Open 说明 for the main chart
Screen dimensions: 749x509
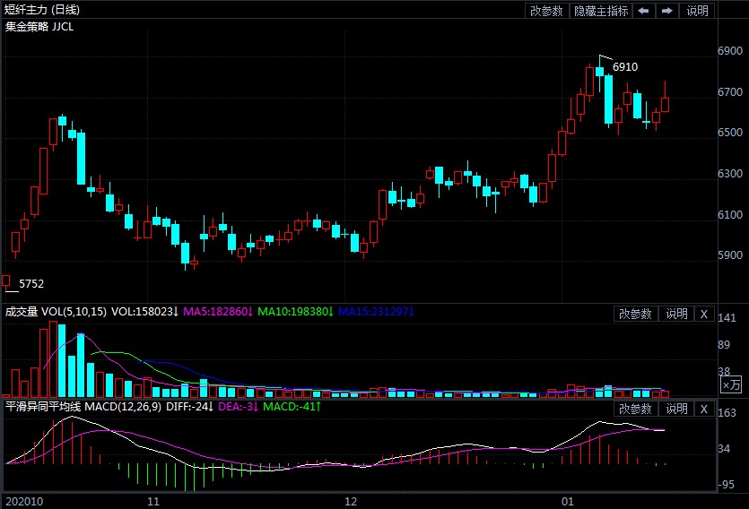(x=697, y=11)
